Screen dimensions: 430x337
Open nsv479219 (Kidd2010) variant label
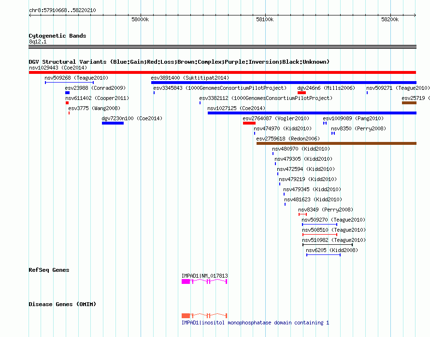(308, 179)
